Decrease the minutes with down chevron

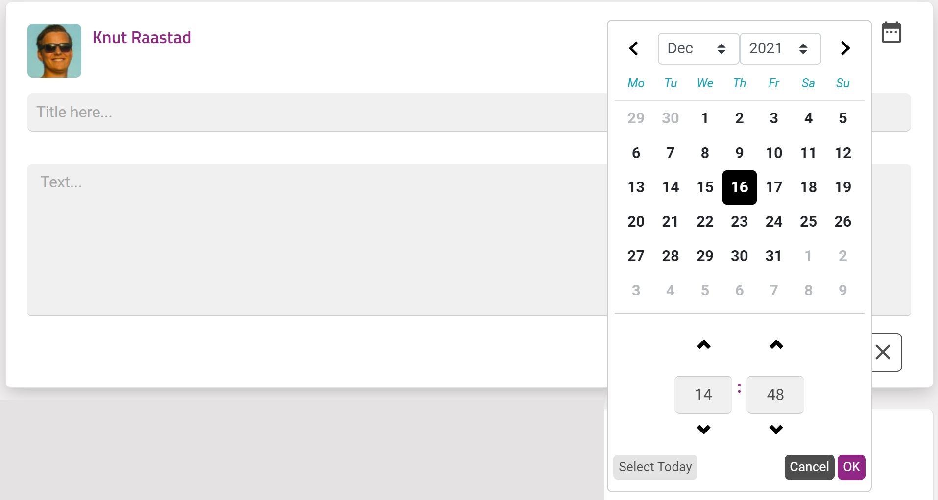tap(776, 430)
